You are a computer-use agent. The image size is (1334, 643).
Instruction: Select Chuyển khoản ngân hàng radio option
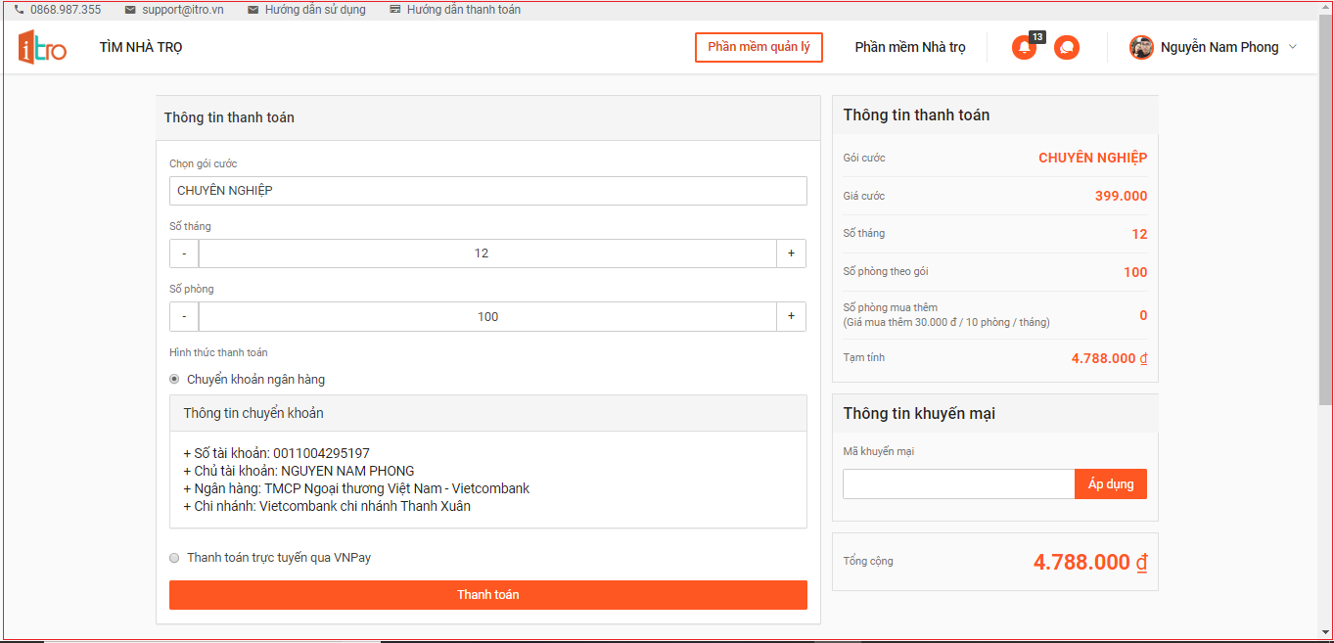(174, 380)
